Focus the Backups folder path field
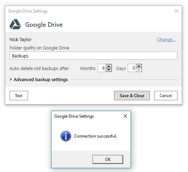 [x=93, y=56]
